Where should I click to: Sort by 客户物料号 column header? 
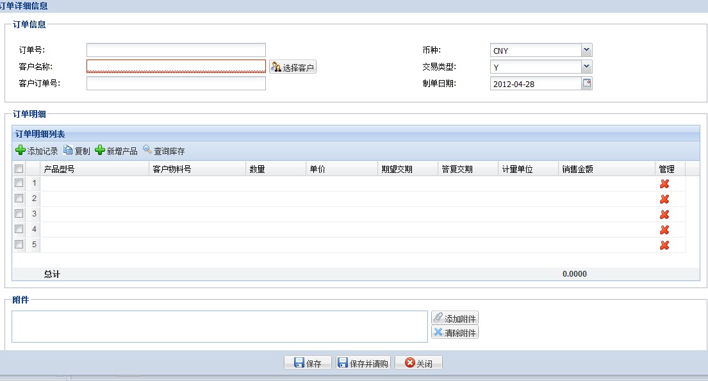click(197, 169)
